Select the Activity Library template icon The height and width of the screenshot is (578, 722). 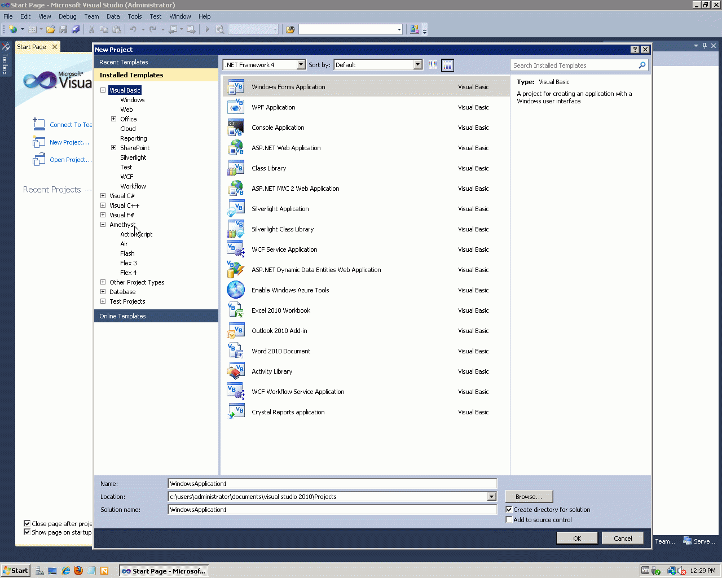[x=236, y=371]
